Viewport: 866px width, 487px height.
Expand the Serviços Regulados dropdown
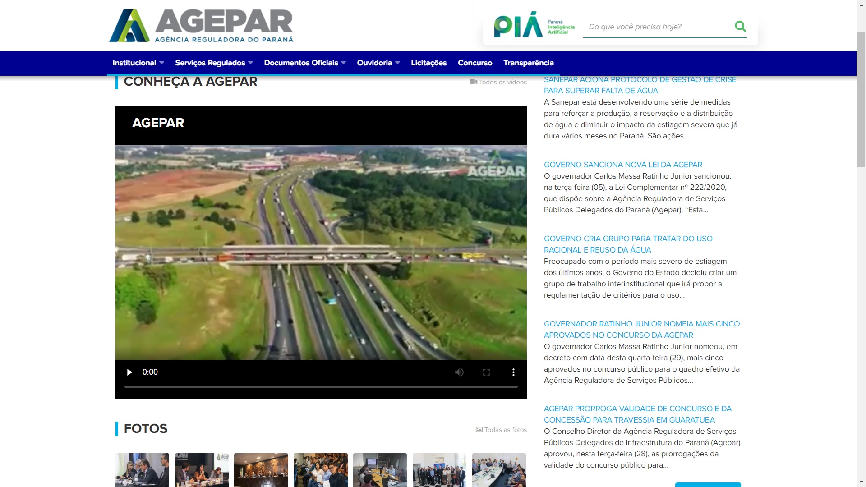tap(214, 63)
